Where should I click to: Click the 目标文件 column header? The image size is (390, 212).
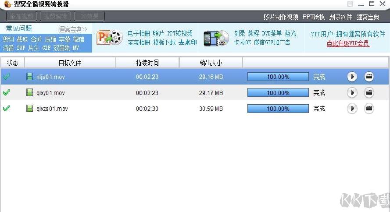click(70, 63)
